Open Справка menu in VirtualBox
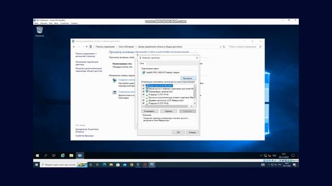The height and width of the screenshot is (186, 332). pos(74,23)
